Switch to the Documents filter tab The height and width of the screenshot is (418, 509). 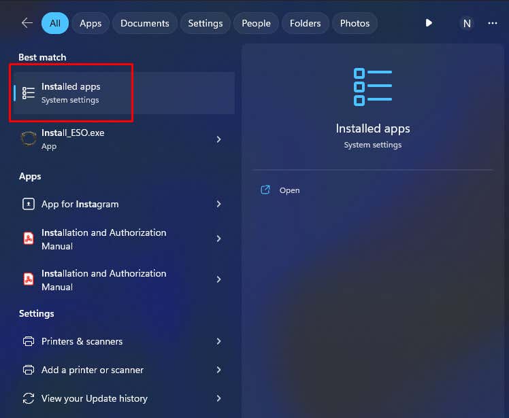pos(144,23)
